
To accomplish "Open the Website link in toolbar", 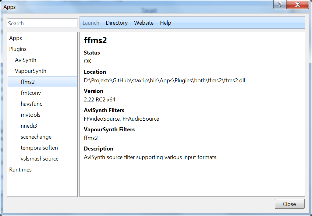I will (144, 23).
